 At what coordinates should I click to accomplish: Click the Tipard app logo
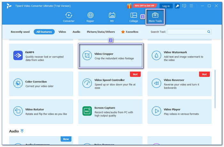tap(9, 6)
